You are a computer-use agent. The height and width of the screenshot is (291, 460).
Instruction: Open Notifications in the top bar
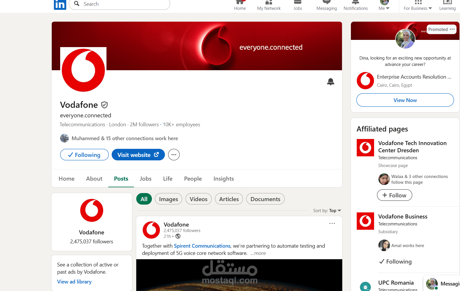(356, 5)
